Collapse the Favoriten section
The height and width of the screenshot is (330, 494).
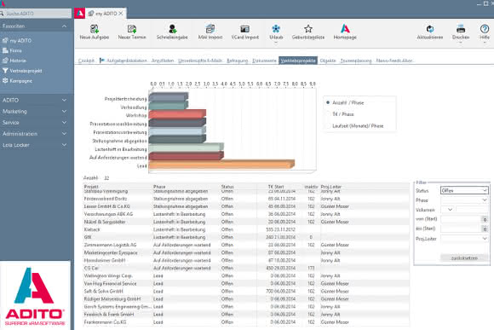click(64, 26)
